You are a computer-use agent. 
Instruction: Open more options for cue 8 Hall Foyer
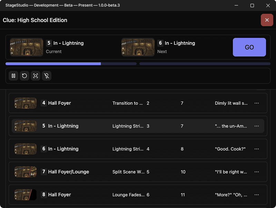pyautogui.click(x=257, y=195)
